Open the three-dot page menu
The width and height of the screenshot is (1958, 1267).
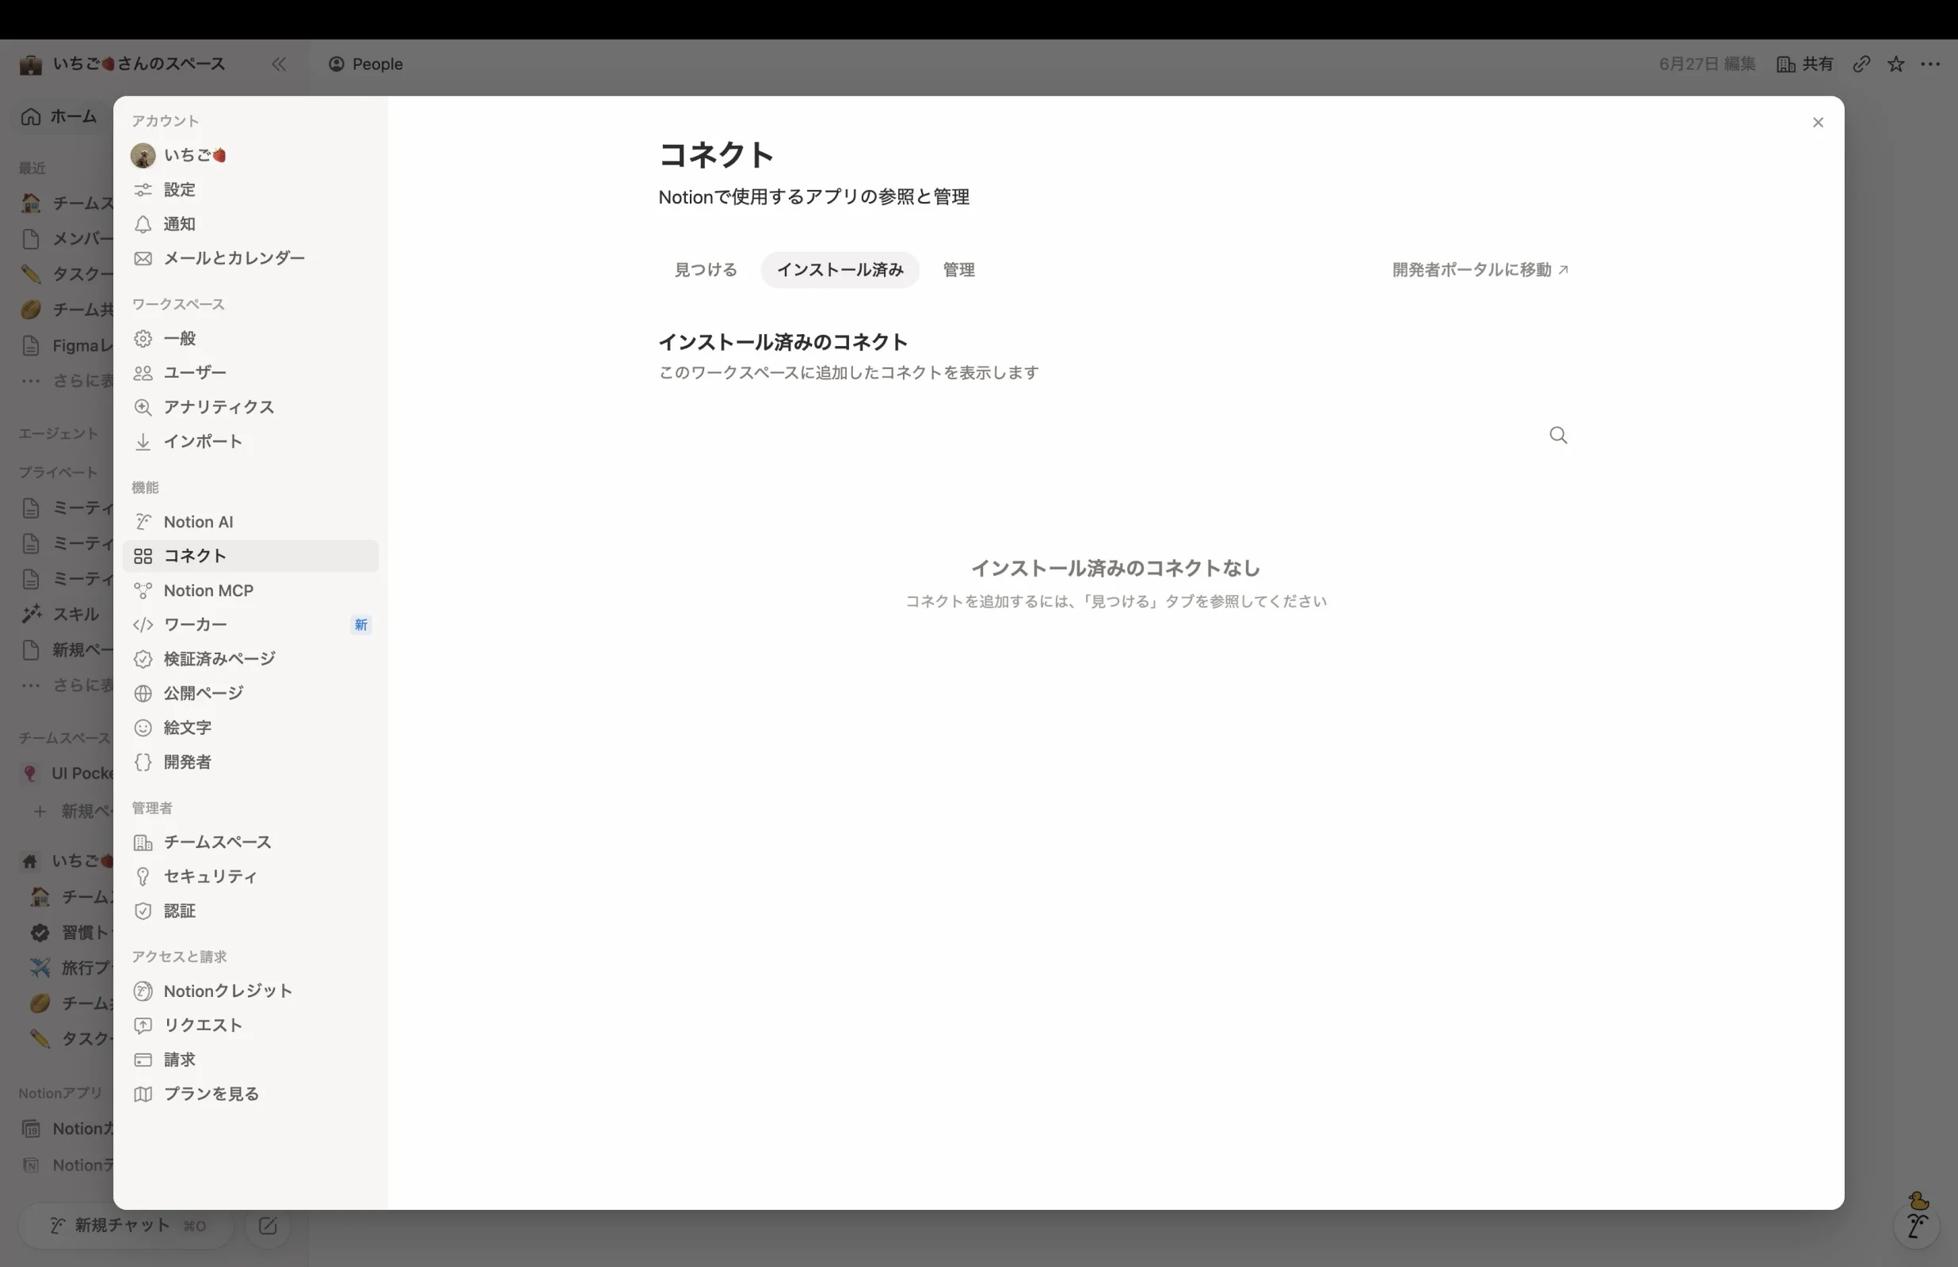pyautogui.click(x=1931, y=64)
